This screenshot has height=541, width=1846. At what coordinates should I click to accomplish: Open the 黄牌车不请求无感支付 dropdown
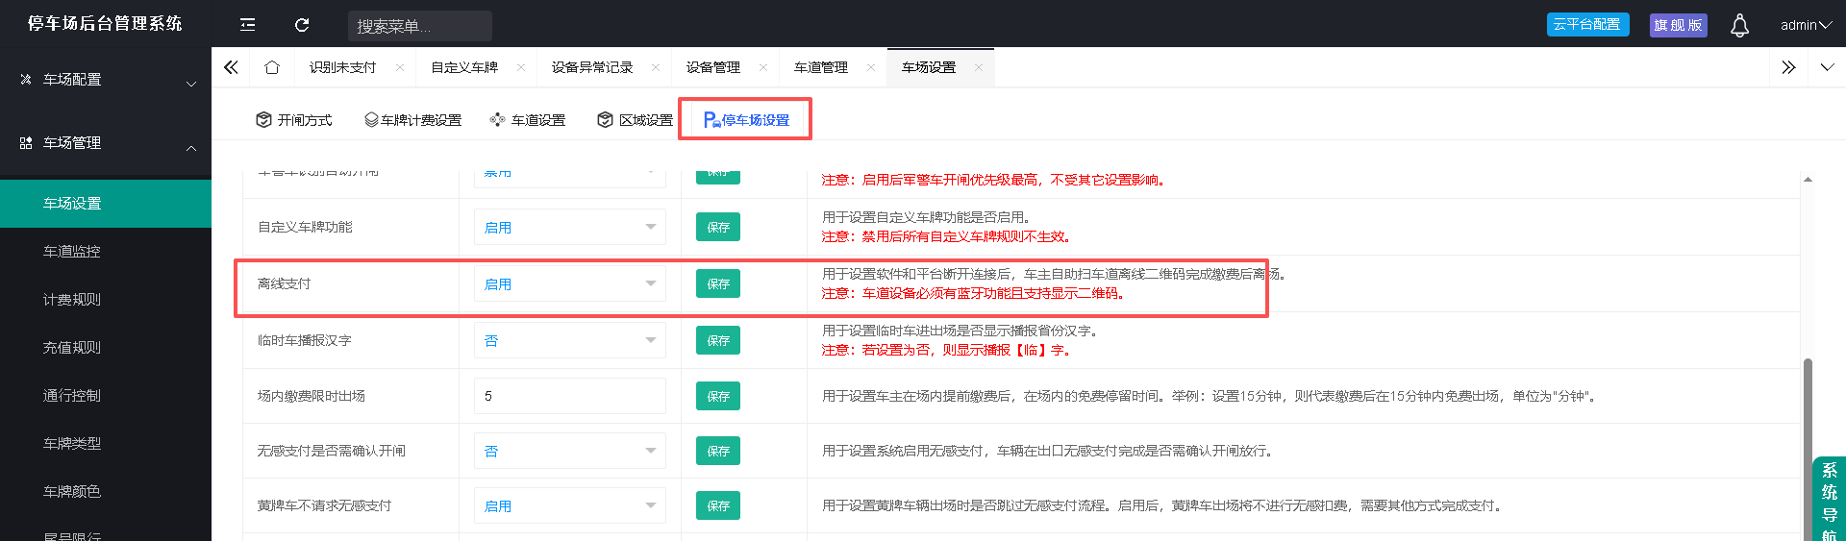coord(570,505)
